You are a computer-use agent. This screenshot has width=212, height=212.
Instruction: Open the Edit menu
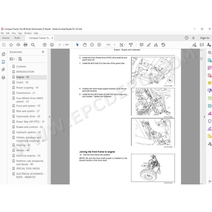pos(8,33)
